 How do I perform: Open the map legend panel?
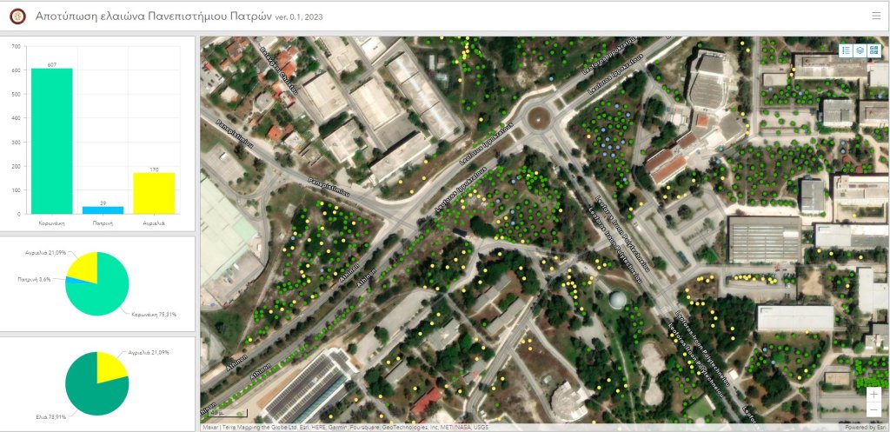pos(846,50)
